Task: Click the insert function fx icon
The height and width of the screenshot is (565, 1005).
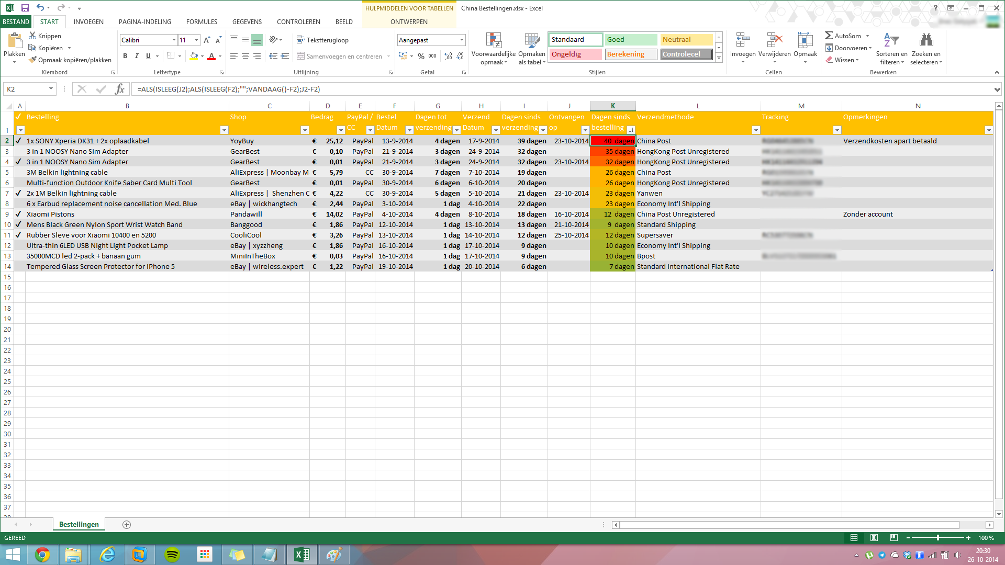Action: click(120, 89)
